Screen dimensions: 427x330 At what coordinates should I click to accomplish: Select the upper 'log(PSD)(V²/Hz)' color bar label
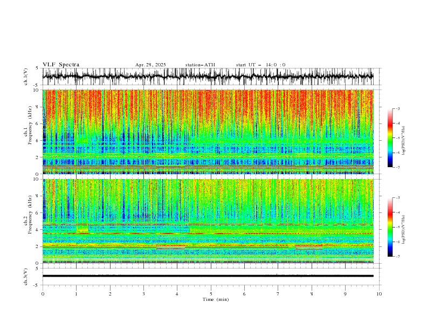[x=403, y=141]
